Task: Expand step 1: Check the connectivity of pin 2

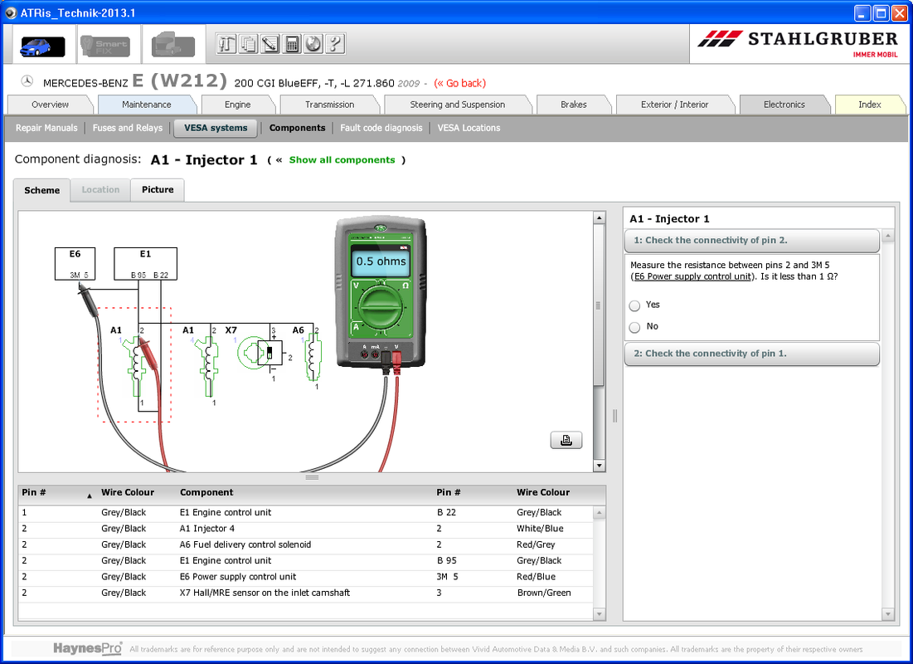Action: [x=751, y=240]
